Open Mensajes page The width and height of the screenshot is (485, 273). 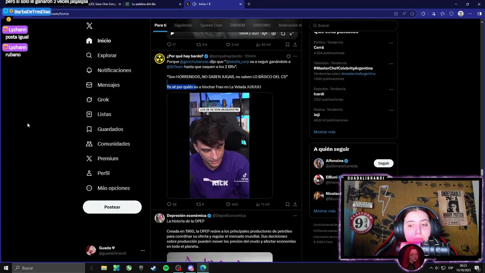[103, 85]
